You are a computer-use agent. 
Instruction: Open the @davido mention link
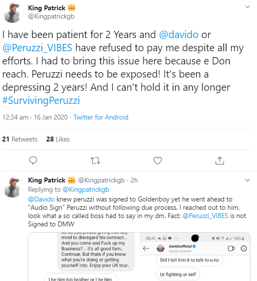(179, 35)
